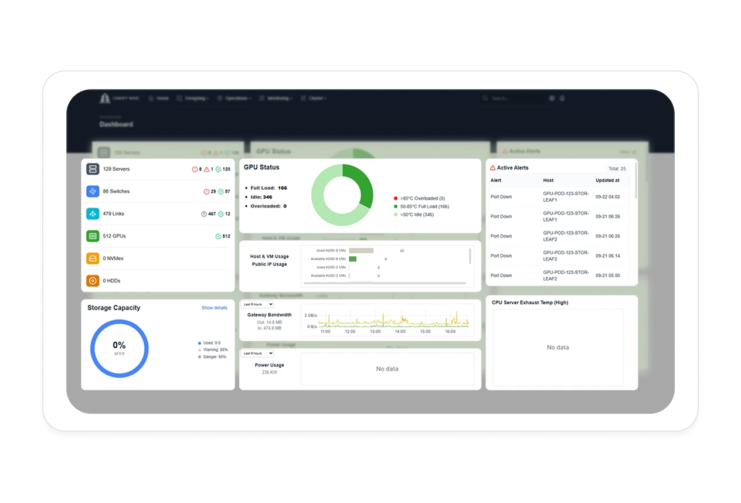741x503 pixels.
Task: Click the Host column header
Action: pos(548,181)
